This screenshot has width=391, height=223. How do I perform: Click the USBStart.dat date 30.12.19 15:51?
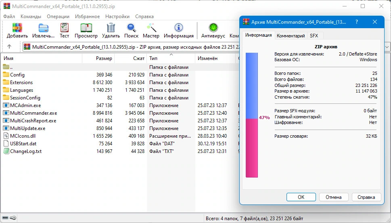click(x=212, y=144)
